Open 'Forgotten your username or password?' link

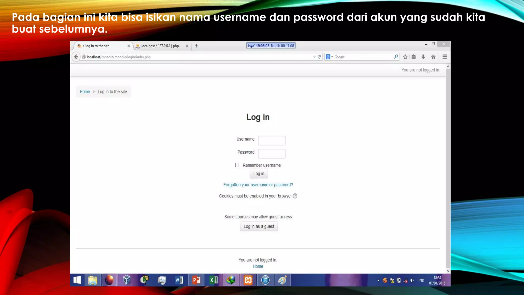258,185
